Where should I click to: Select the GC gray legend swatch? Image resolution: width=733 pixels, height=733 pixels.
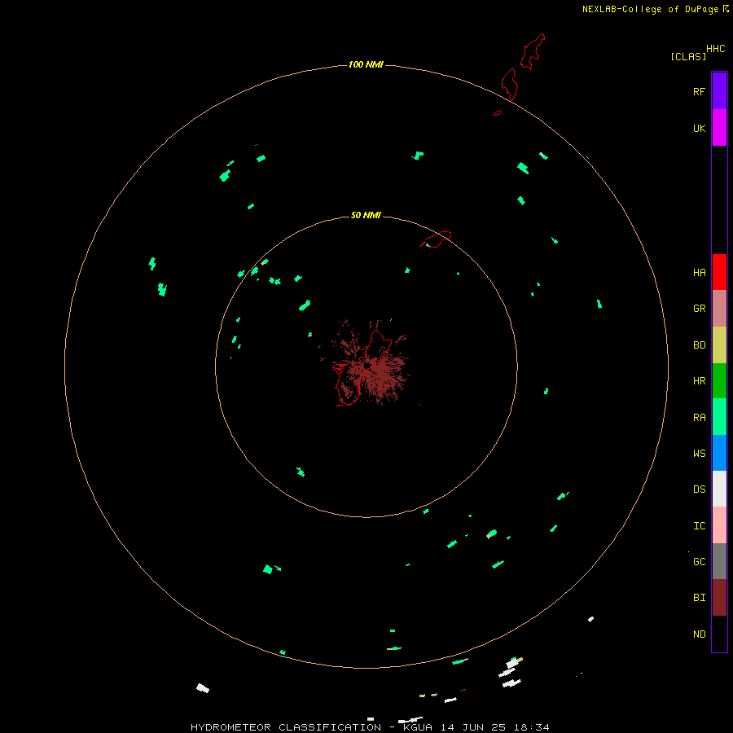(719, 561)
